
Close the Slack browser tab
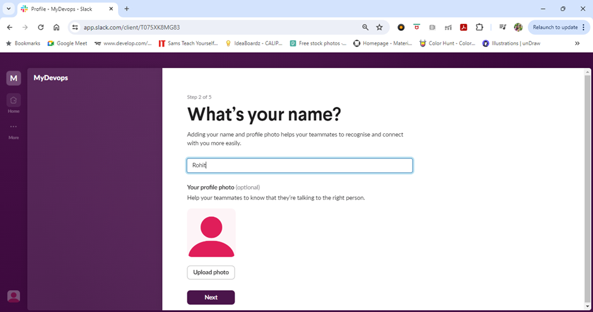coord(111,9)
